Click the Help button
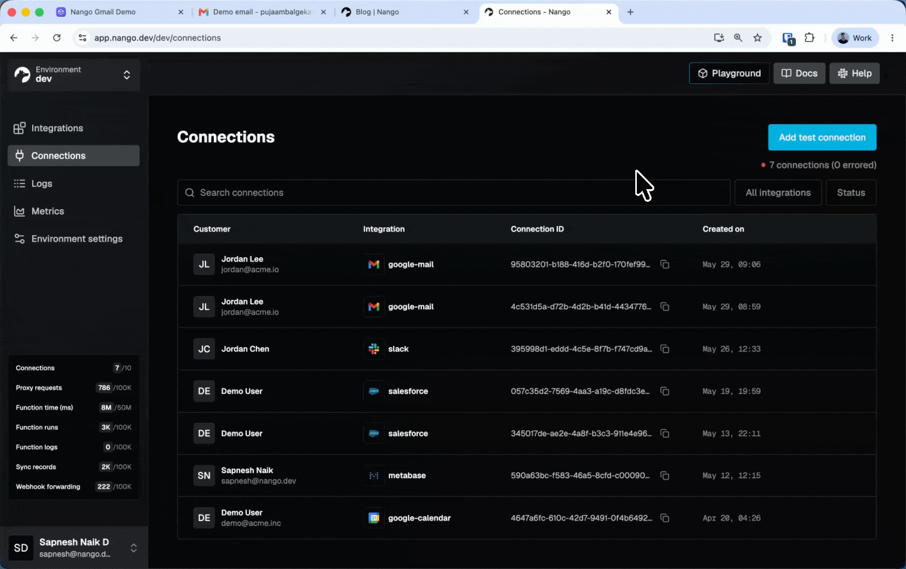 (x=854, y=73)
